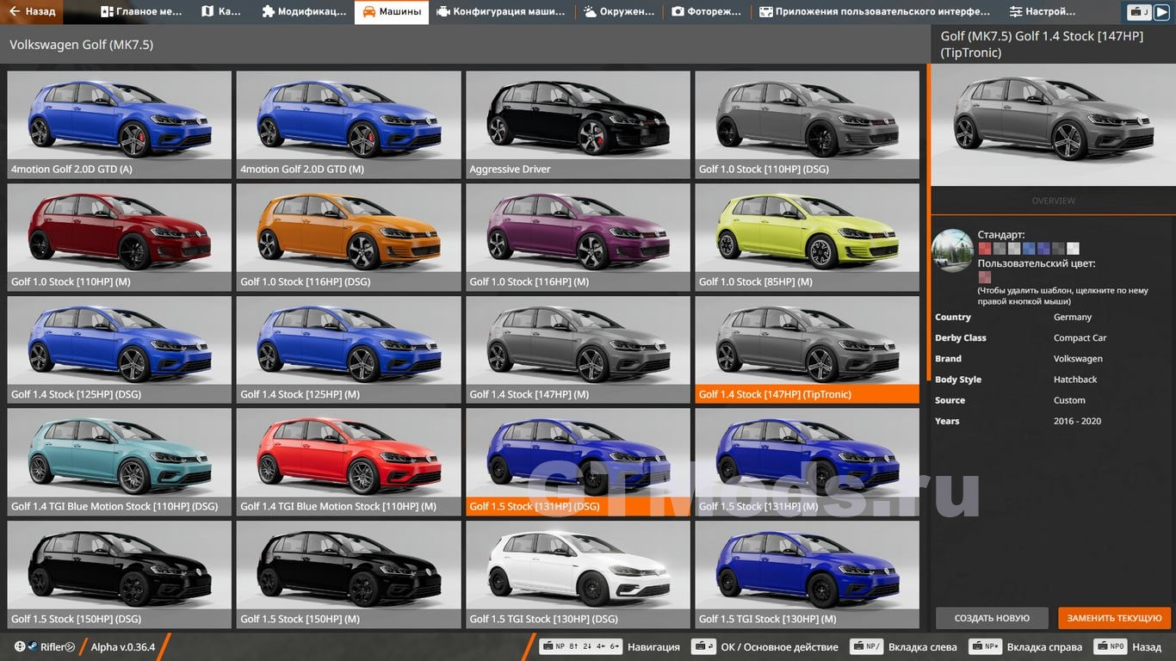Select Golf 1.4 Stock [147HP] (M)
This screenshot has width=1176, height=661.
[x=578, y=350]
